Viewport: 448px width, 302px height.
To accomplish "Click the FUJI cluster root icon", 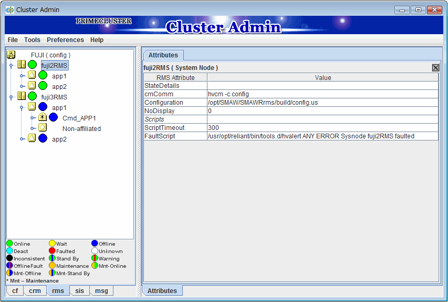I will (11, 55).
